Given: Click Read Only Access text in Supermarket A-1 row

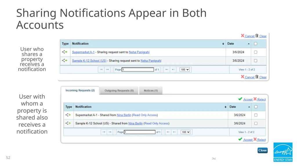Looking at the screenshot, I should pyautogui.click(x=145, y=115).
